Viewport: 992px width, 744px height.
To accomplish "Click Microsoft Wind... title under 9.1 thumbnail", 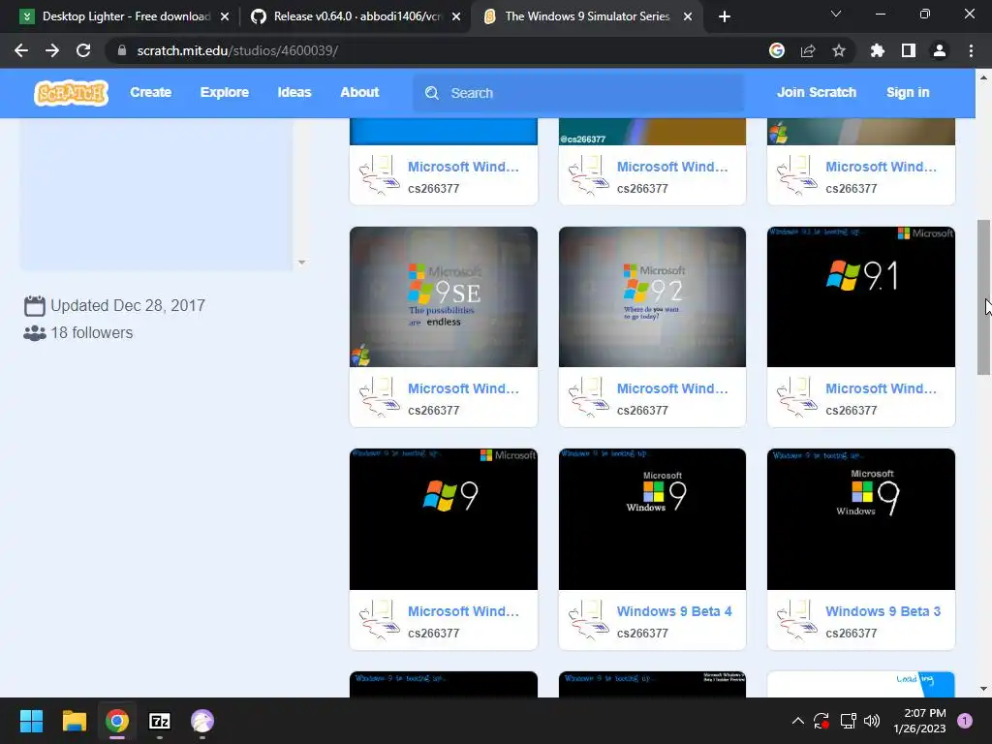I will pos(882,388).
